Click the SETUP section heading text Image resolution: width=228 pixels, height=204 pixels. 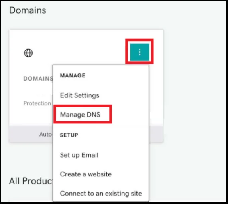69,135
